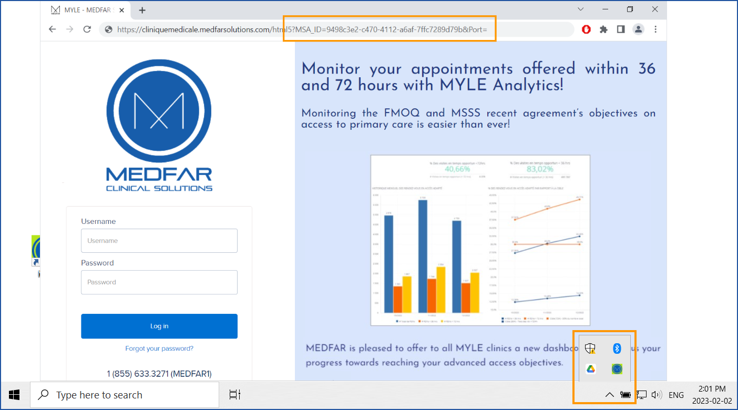Open Windows Security shield tray icon

point(591,348)
